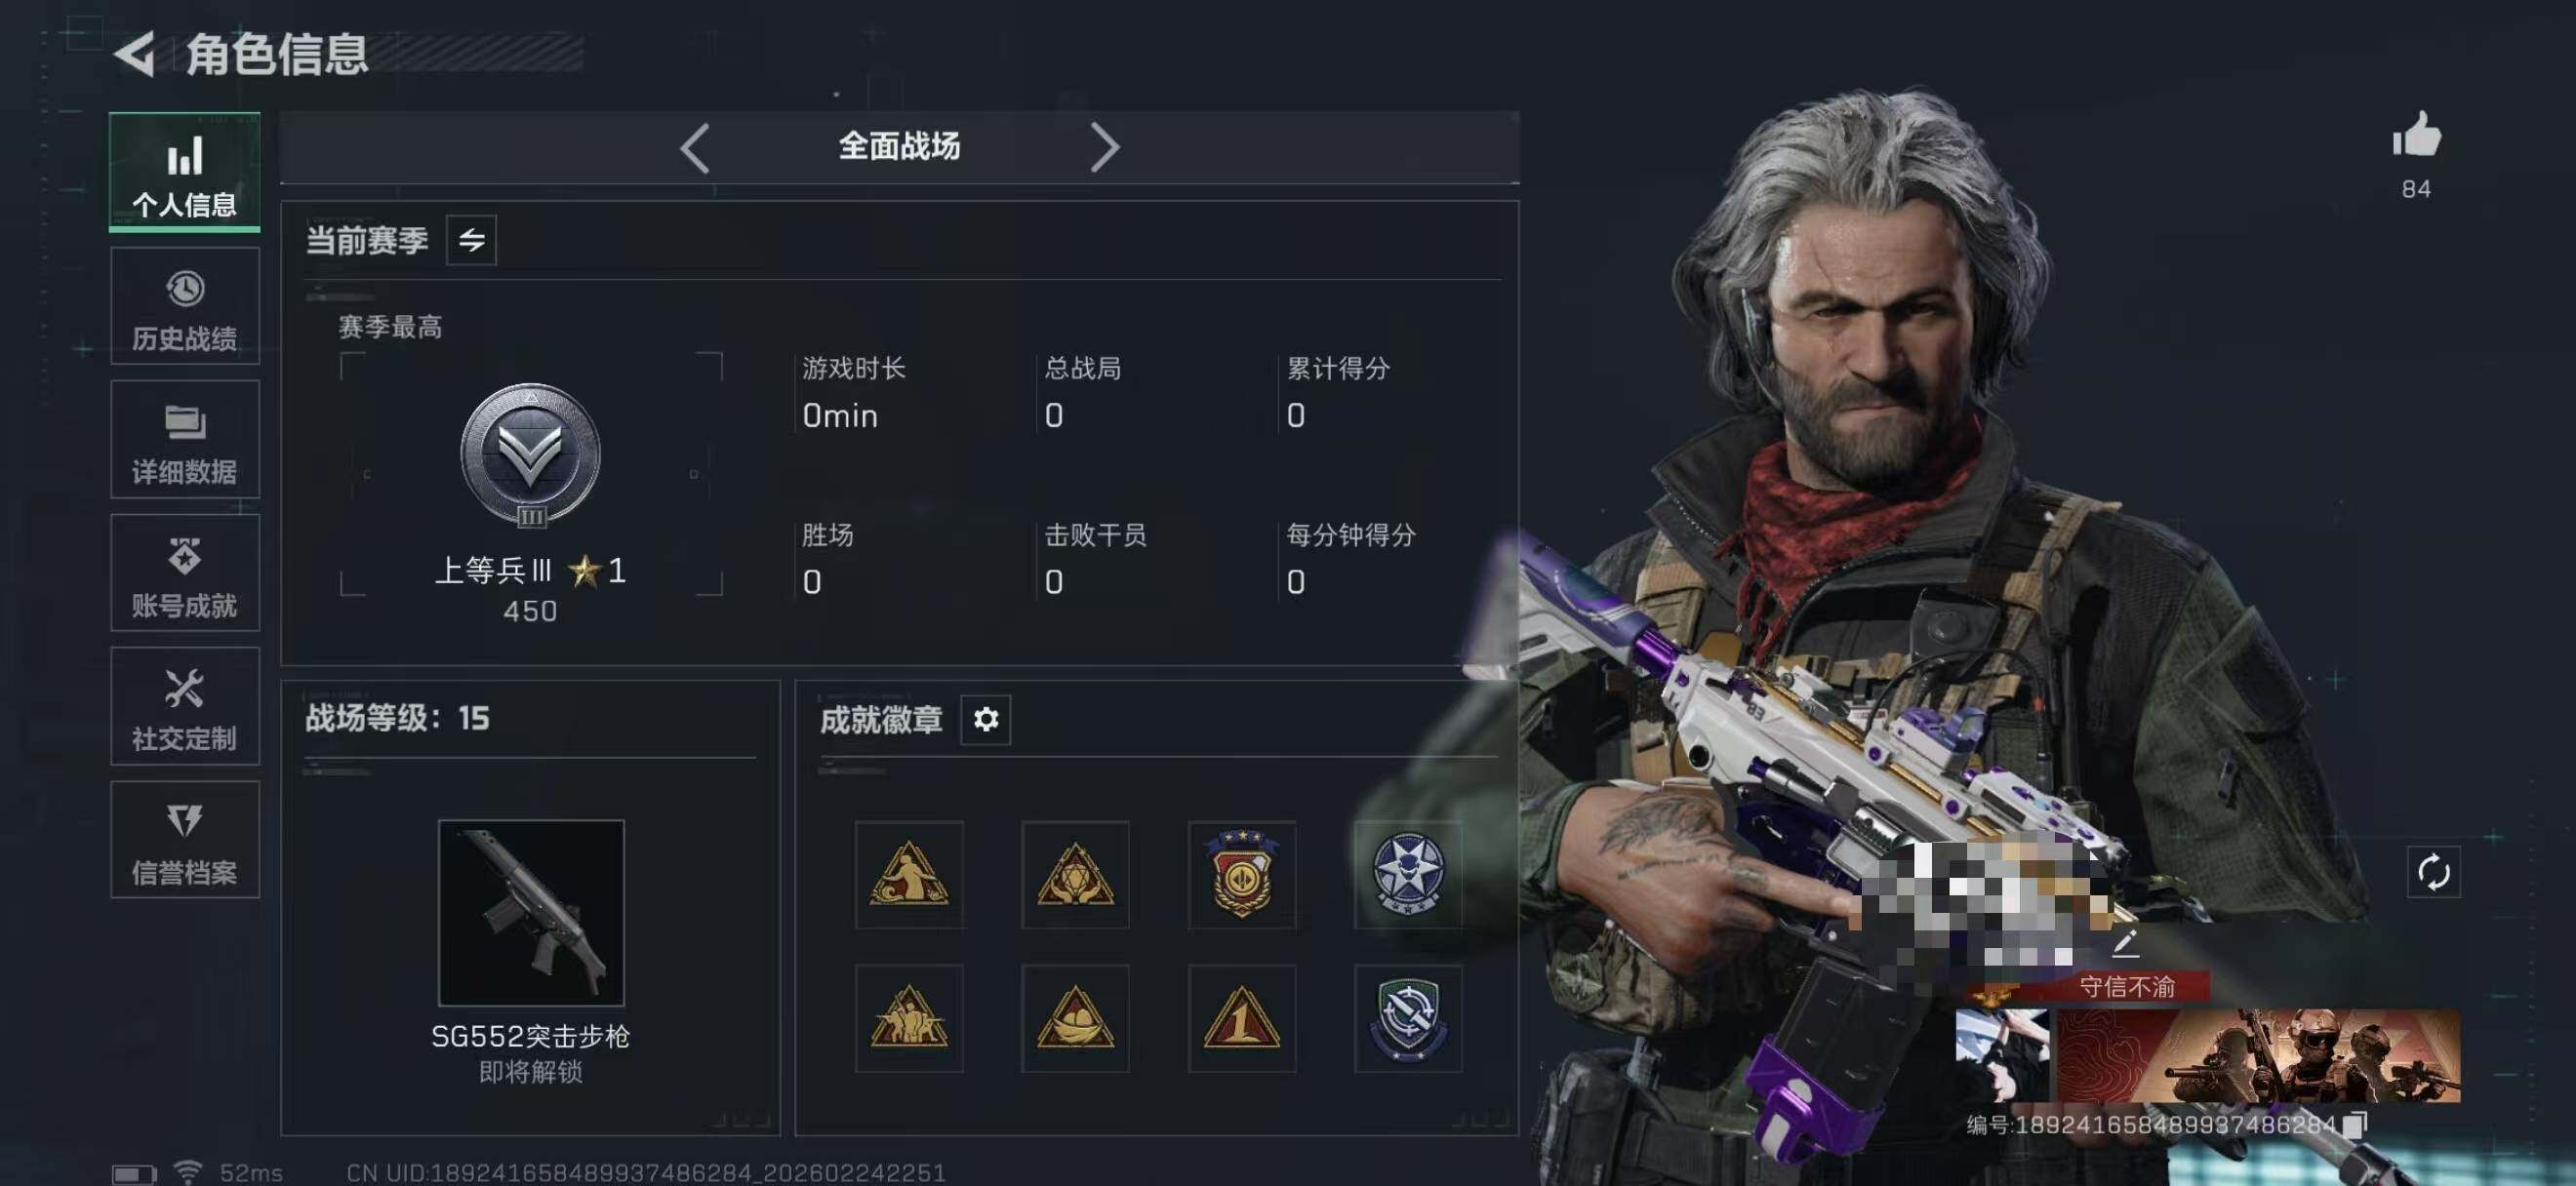Switch to the next mode with the right chevron
The height and width of the screenshot is (1186, 2576).
coord(1104,148)
